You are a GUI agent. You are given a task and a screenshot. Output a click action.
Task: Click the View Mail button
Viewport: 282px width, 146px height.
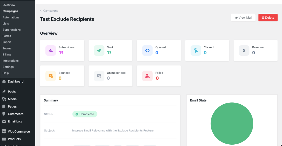coord(243,18)
